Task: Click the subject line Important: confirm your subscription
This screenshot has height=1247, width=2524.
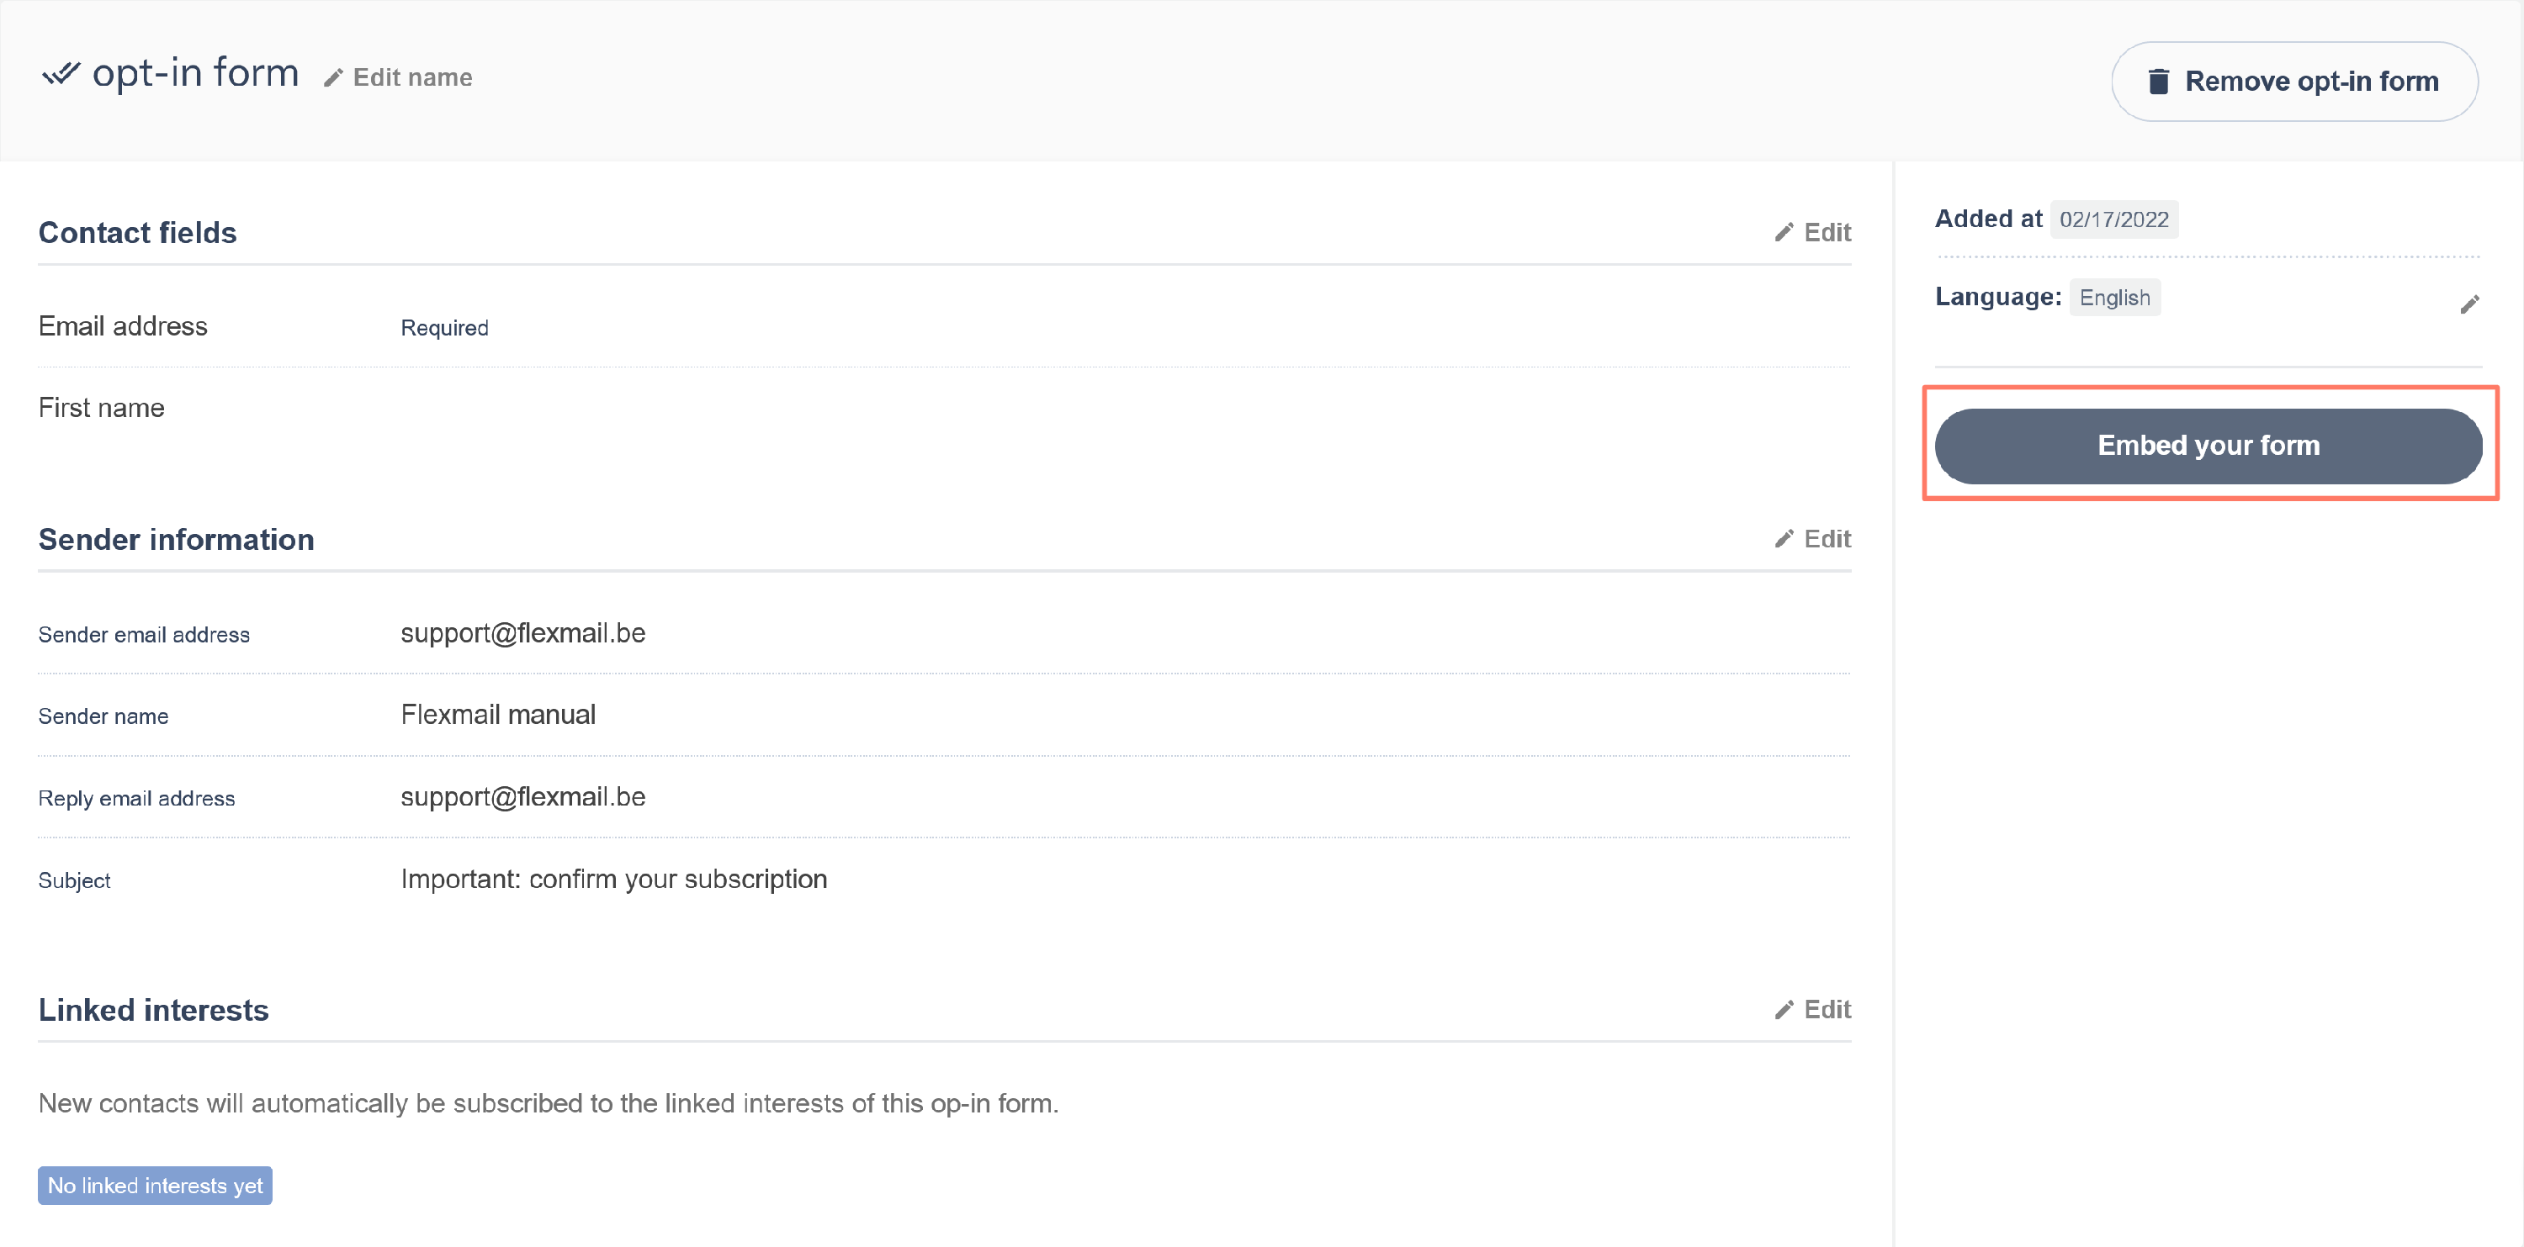Action: (613, 879)
